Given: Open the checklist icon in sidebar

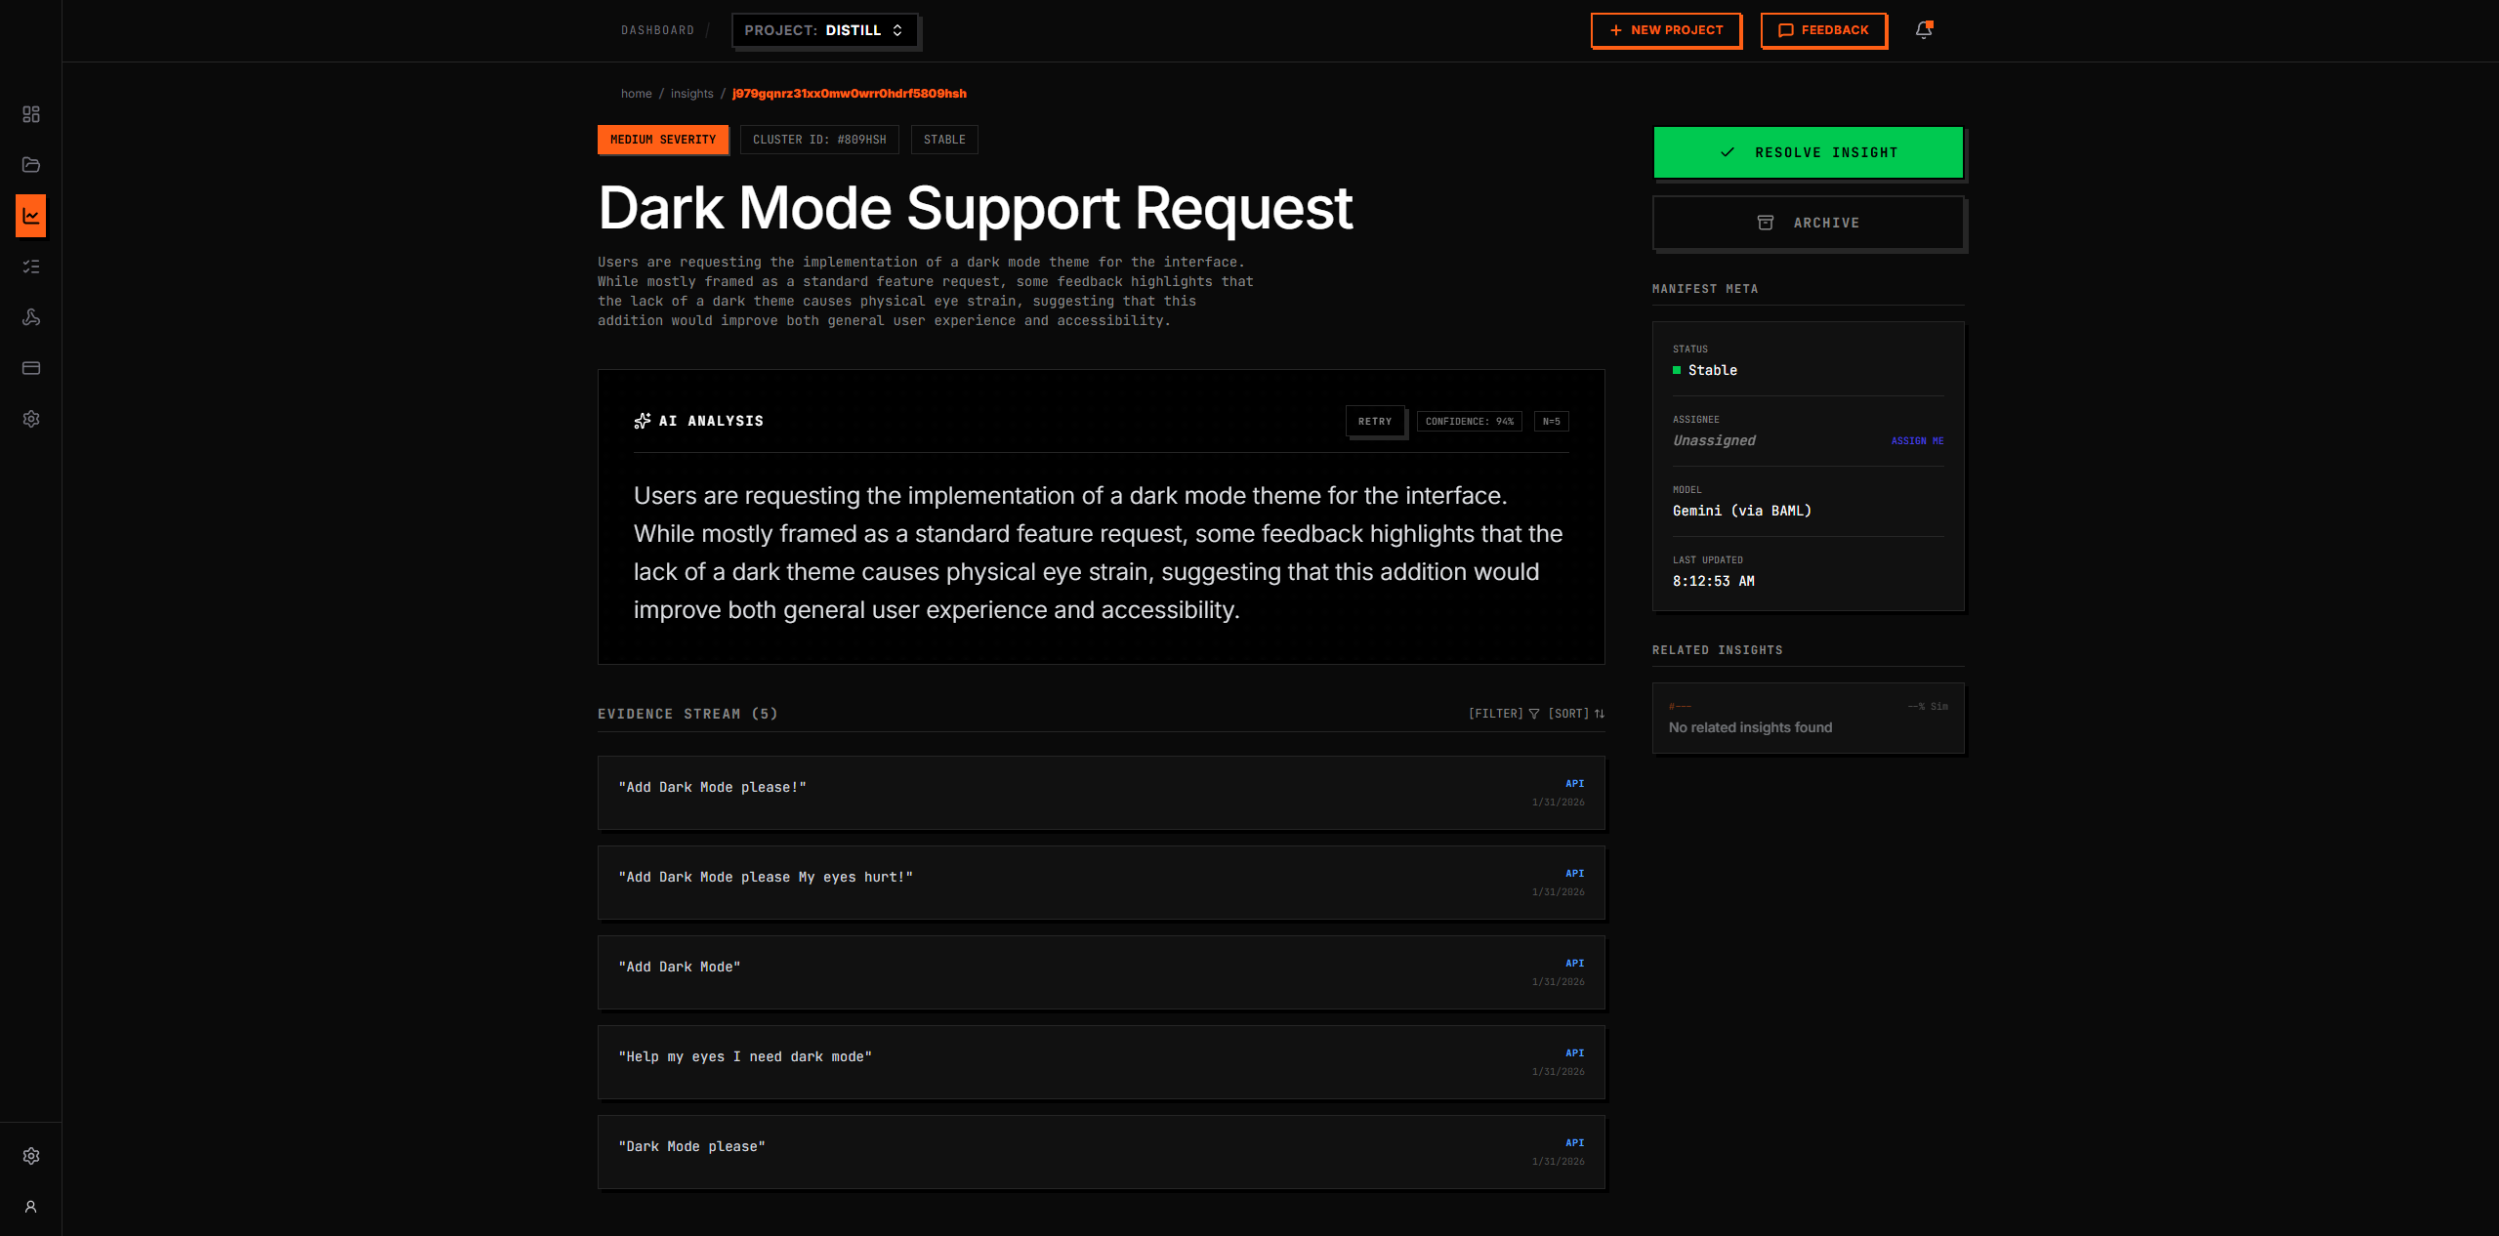Looking at the screenshot, I should click(x=31, y=267).
